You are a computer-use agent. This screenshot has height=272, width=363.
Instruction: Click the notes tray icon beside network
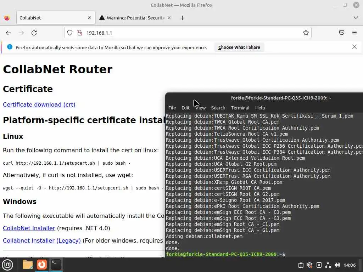coord(319,265)
